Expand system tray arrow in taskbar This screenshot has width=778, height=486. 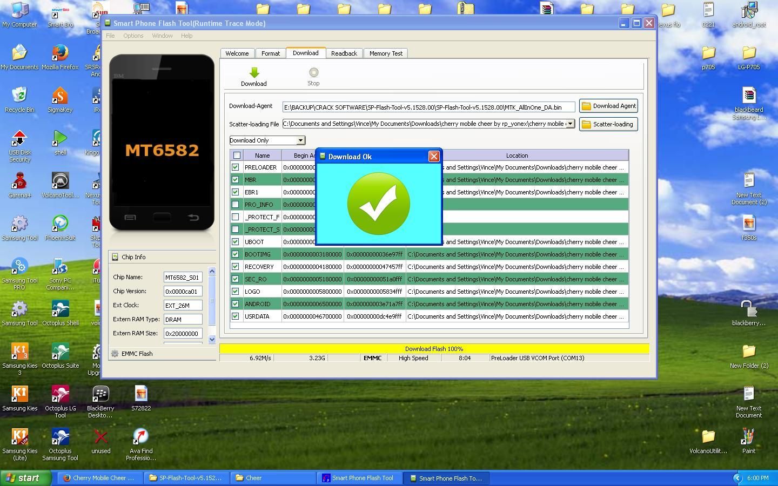737,478
